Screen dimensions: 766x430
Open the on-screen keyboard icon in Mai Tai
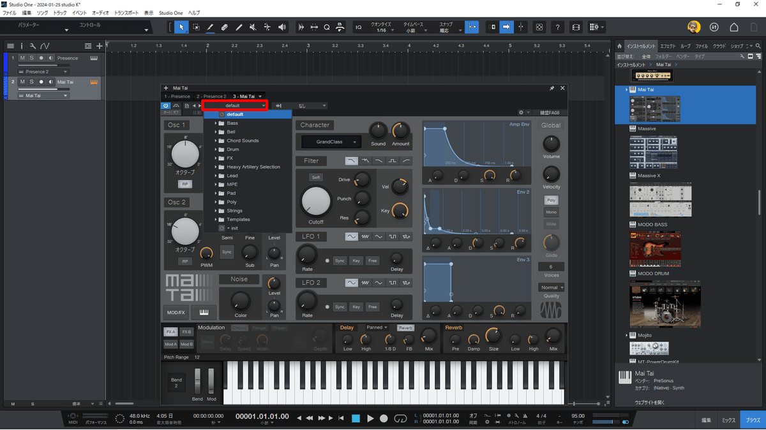[x=204, y=312]
